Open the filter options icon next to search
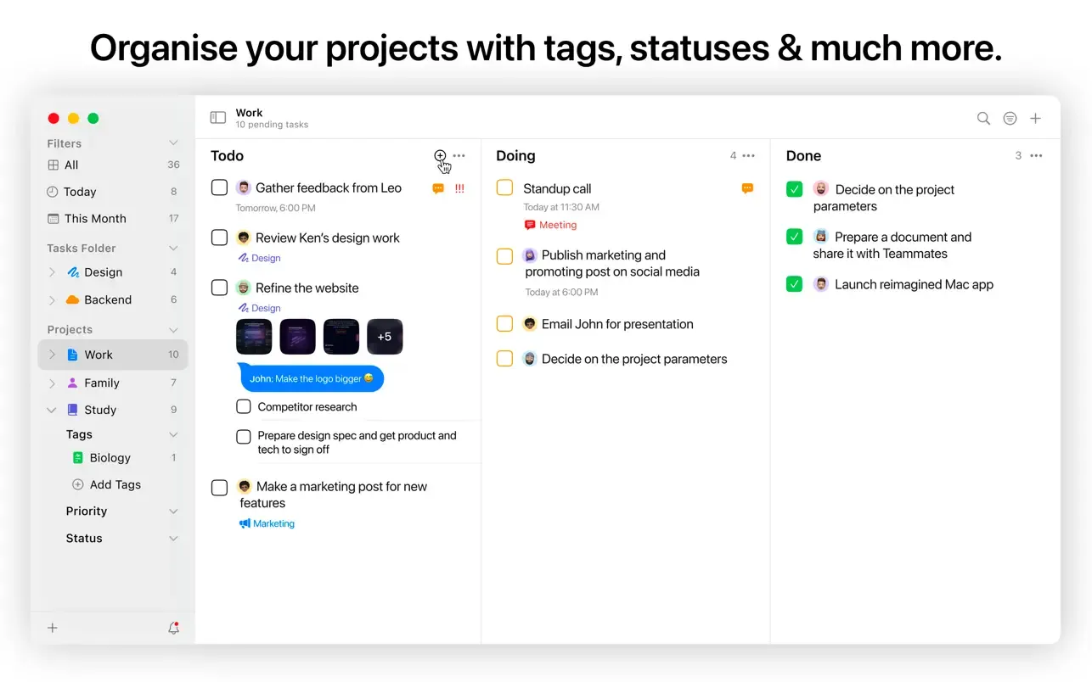This screenshot has width=1092, height=682. click(x=1010, y=118)
